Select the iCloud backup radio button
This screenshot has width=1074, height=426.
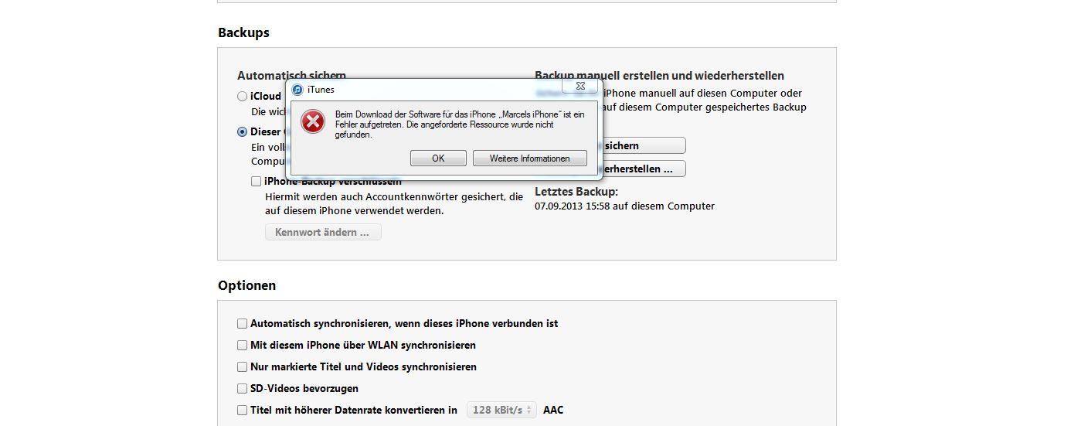[x=243, y=97]
